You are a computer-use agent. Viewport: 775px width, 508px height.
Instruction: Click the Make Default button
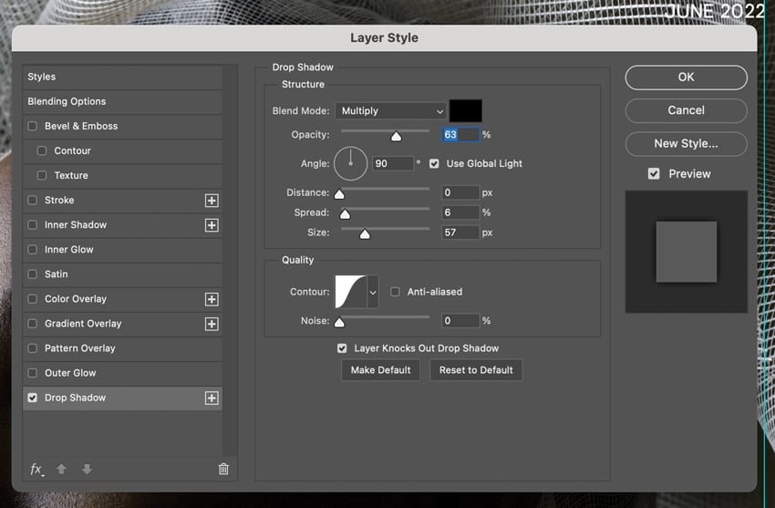pos(380,370)
